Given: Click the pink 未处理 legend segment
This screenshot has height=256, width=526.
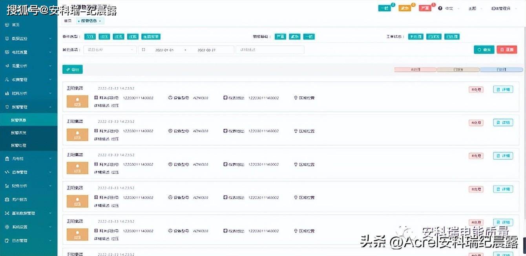Looking at the screenshot, I should click(x=415, y=69).
